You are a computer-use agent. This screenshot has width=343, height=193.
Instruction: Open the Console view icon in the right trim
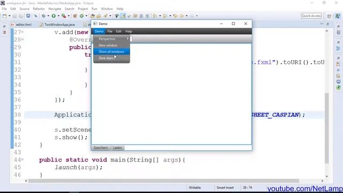point(338,81)
